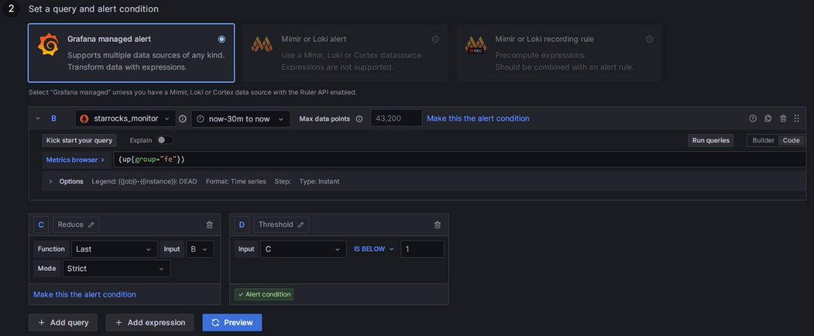The width and height of the screenshot is (814, 336).
Task: Switch to Builder query editor mode
Action: point(763,140)
